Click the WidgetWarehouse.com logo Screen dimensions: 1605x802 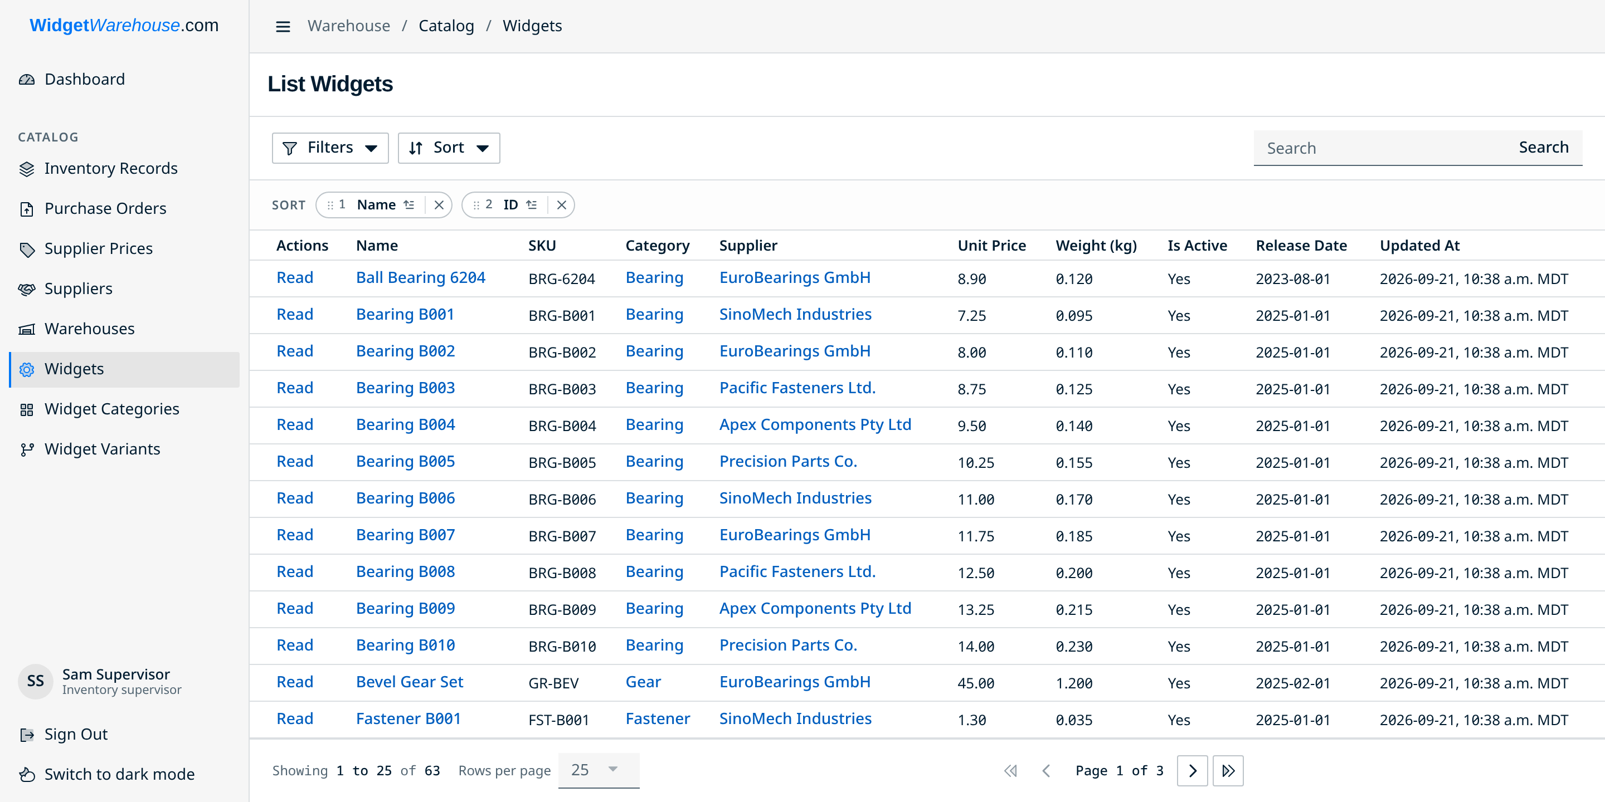[124, 25]
